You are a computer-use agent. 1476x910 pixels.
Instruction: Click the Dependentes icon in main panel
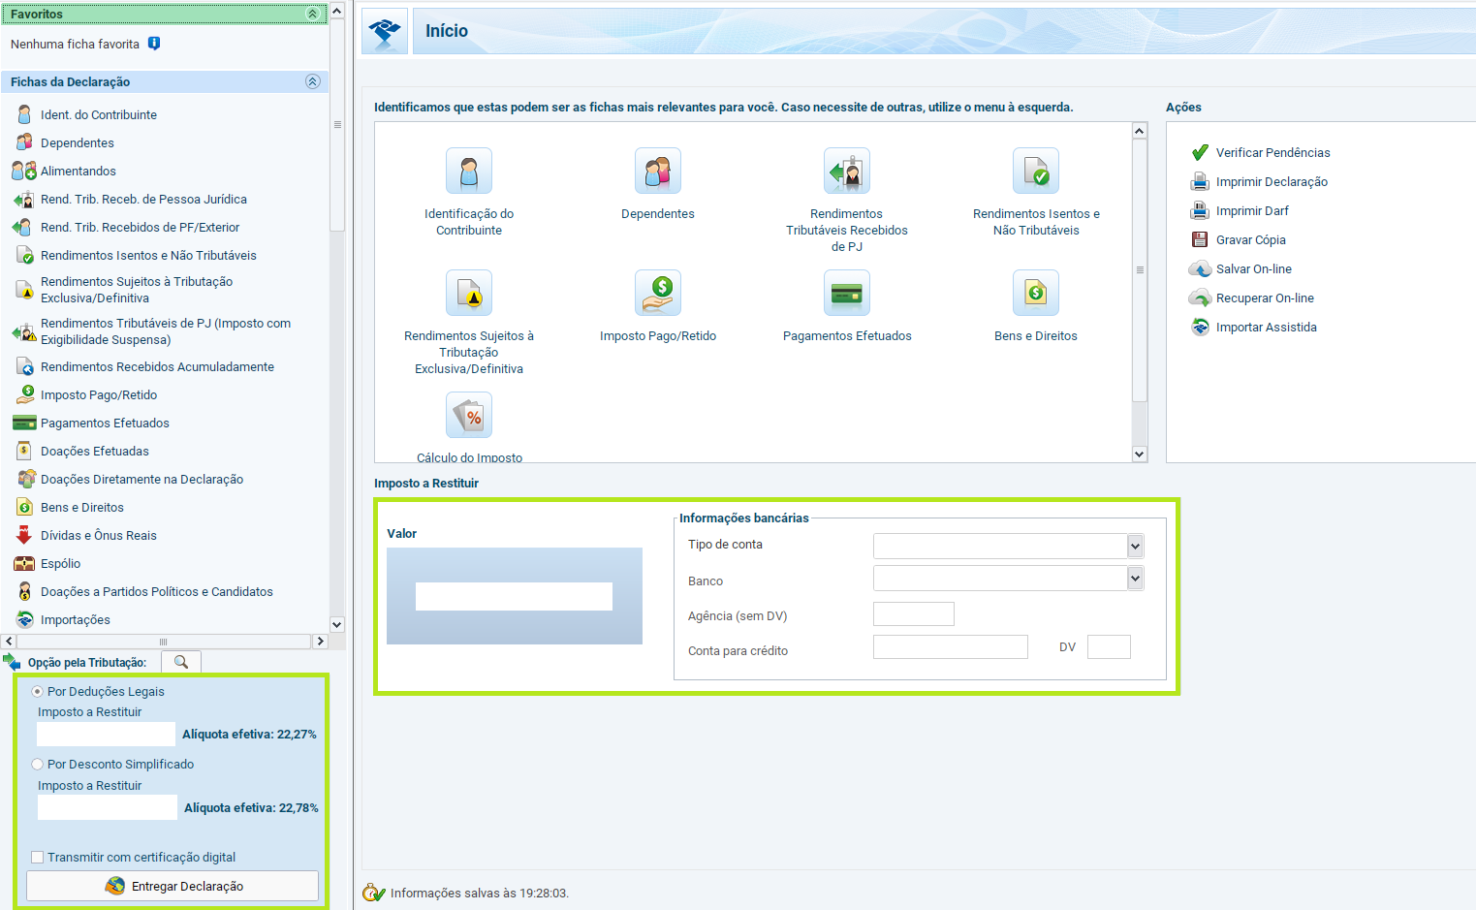click(657, 172)
